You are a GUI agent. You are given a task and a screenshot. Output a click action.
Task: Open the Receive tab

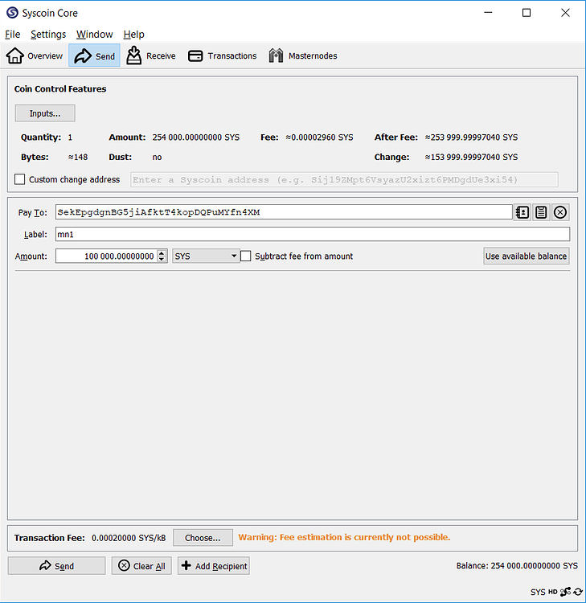tap(151, 55)
